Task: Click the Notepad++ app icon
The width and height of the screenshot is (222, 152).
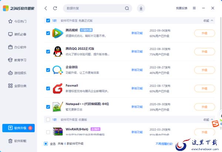Action: pyautogui.click(x=57, y=107)
